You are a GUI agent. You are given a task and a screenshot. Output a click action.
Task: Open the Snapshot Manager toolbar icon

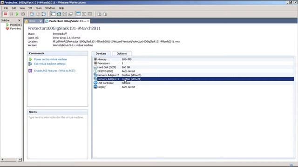[44, 14]
